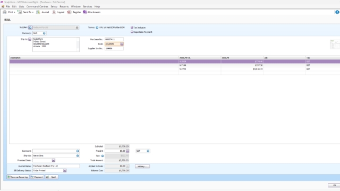Expand the Print button dropdown arrow
The width and height of the screenshot is (340, 191).
(14, 12)
